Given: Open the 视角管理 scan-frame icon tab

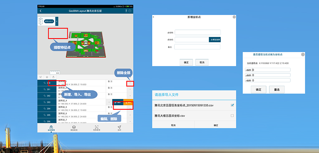Looking at the screenshot, I should (x=96, y=128).
